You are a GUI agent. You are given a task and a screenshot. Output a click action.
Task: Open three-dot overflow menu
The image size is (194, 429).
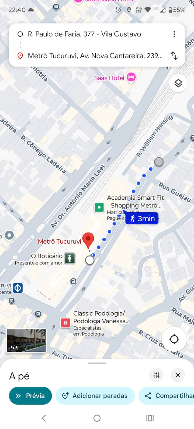174,34
